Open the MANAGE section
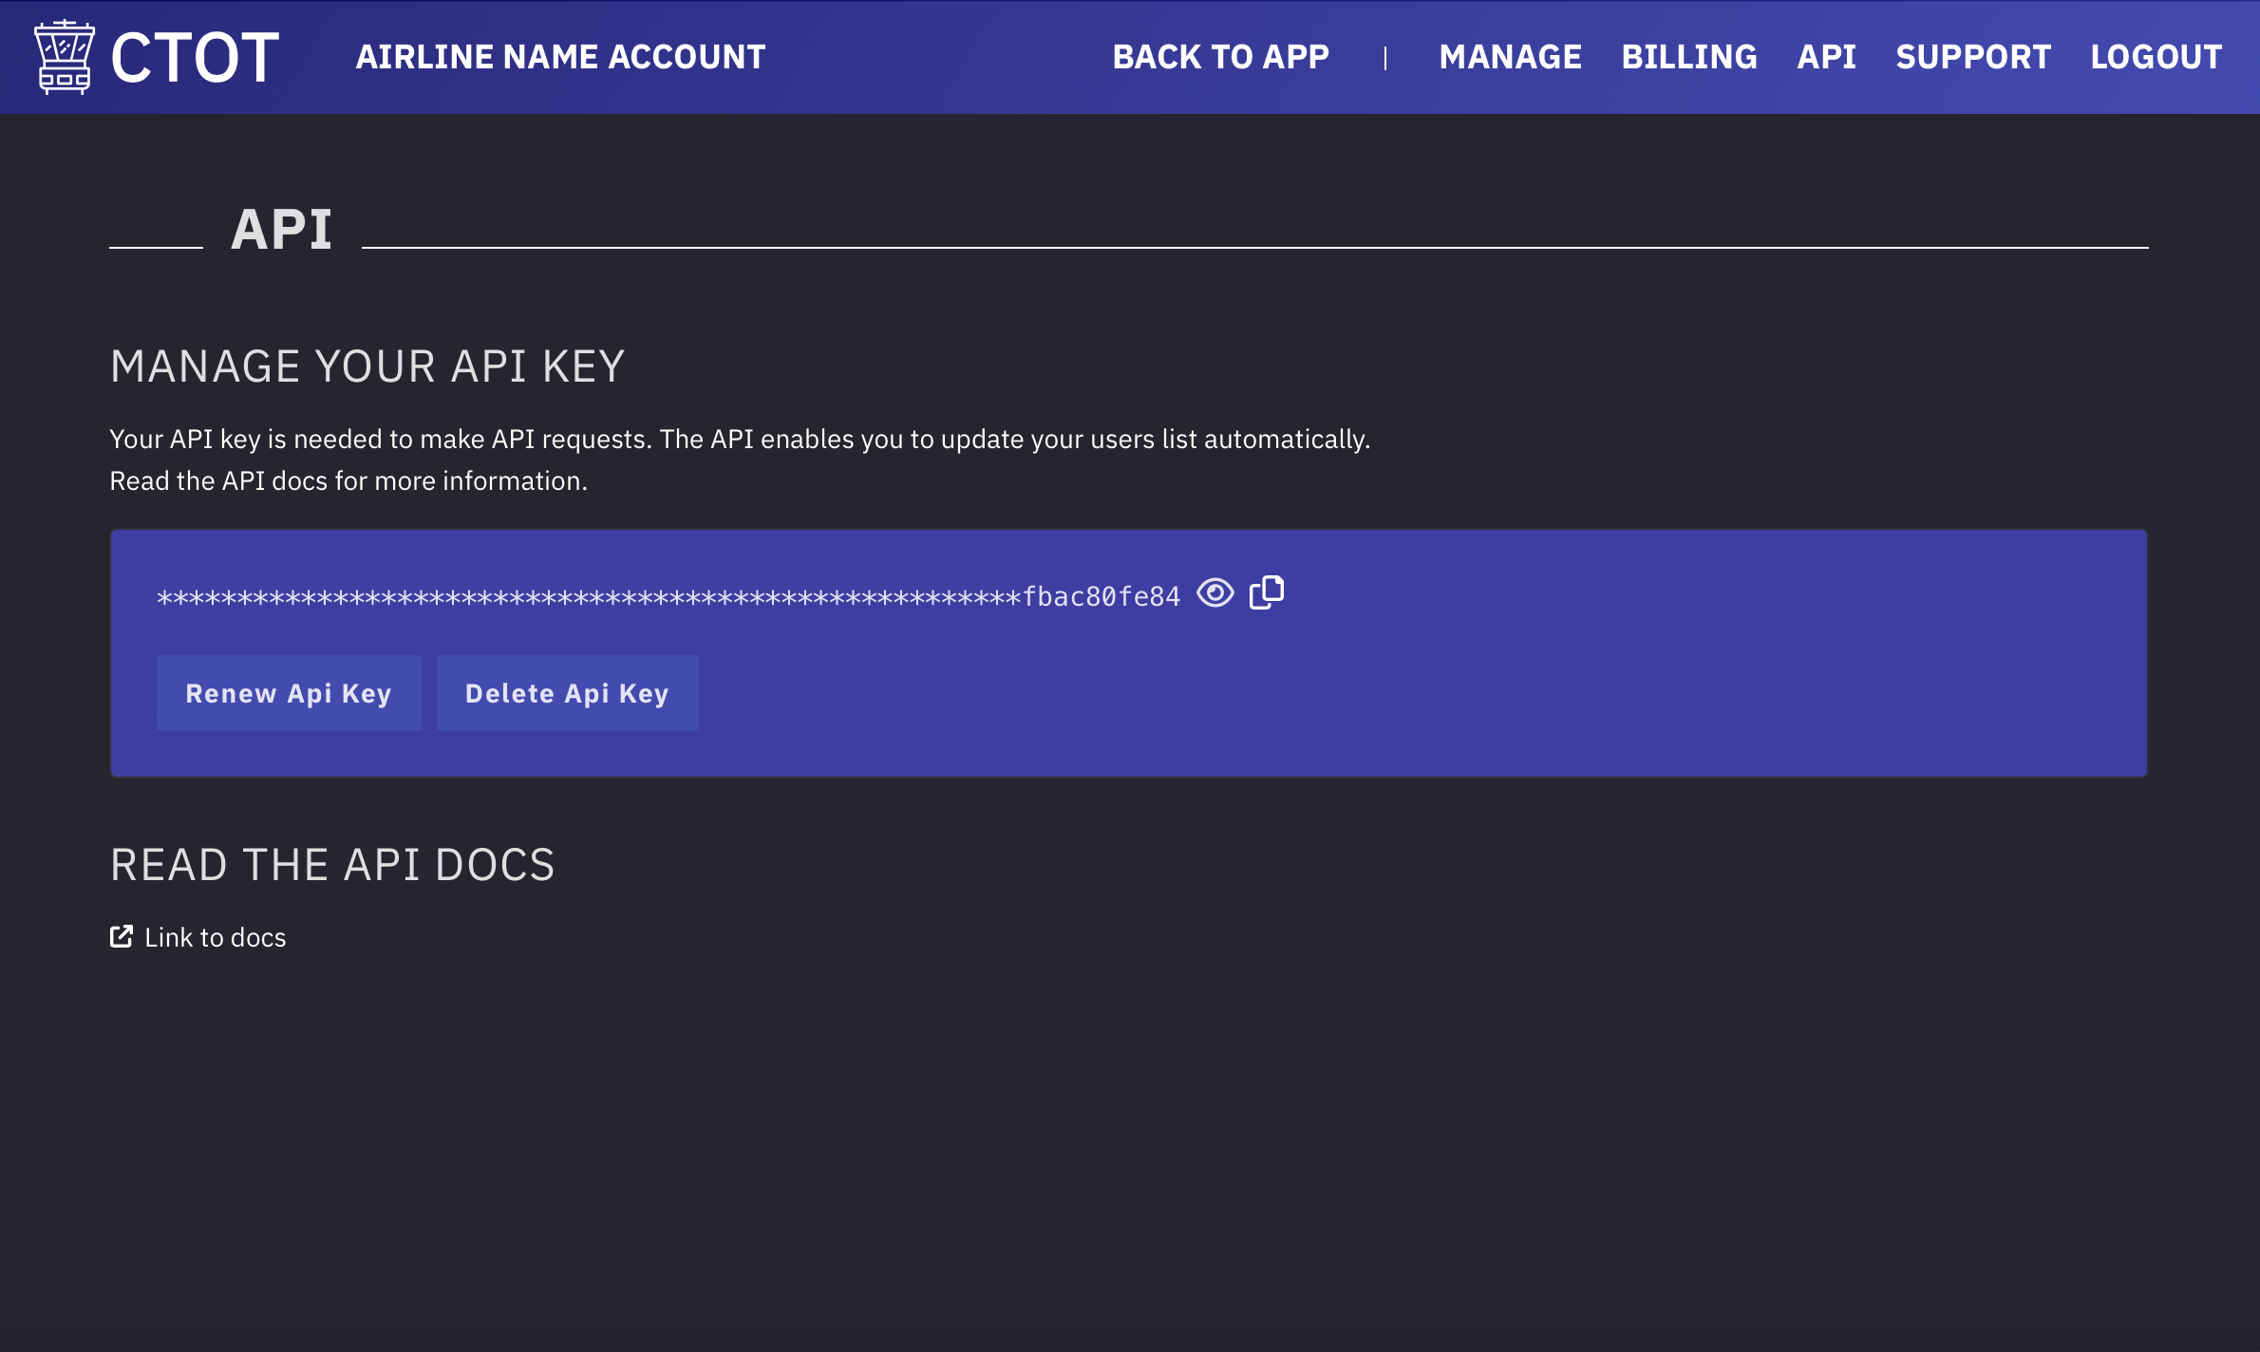Screen dimensions: 2260x1352 [1510, 56]
